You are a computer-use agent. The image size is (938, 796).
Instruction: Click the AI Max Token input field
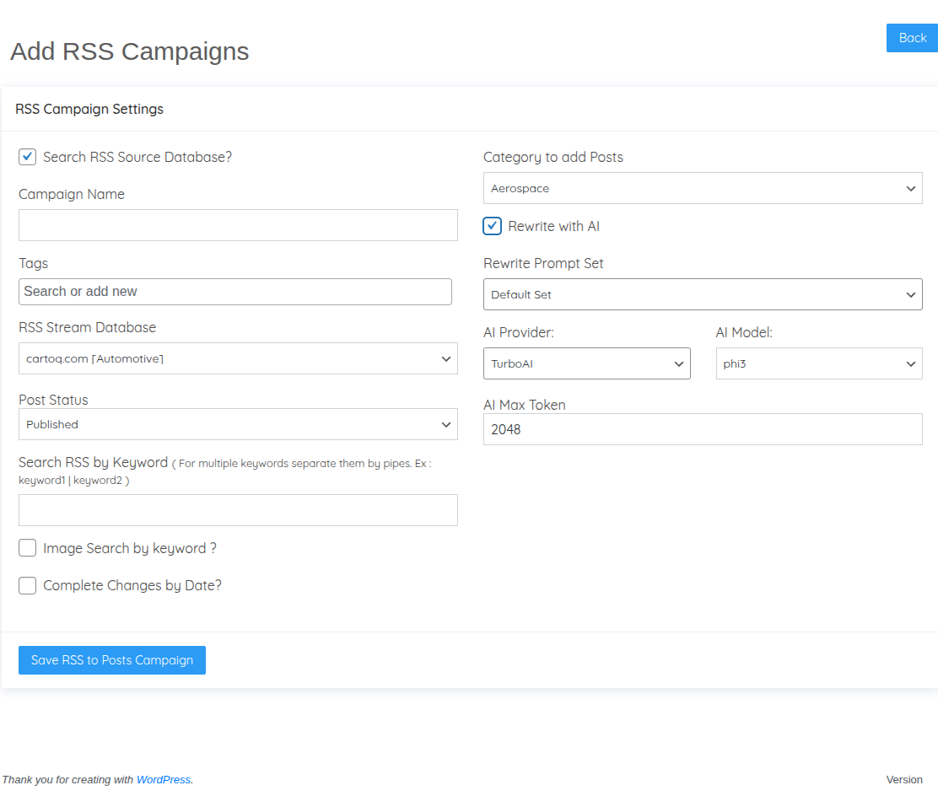pos(703,429)
